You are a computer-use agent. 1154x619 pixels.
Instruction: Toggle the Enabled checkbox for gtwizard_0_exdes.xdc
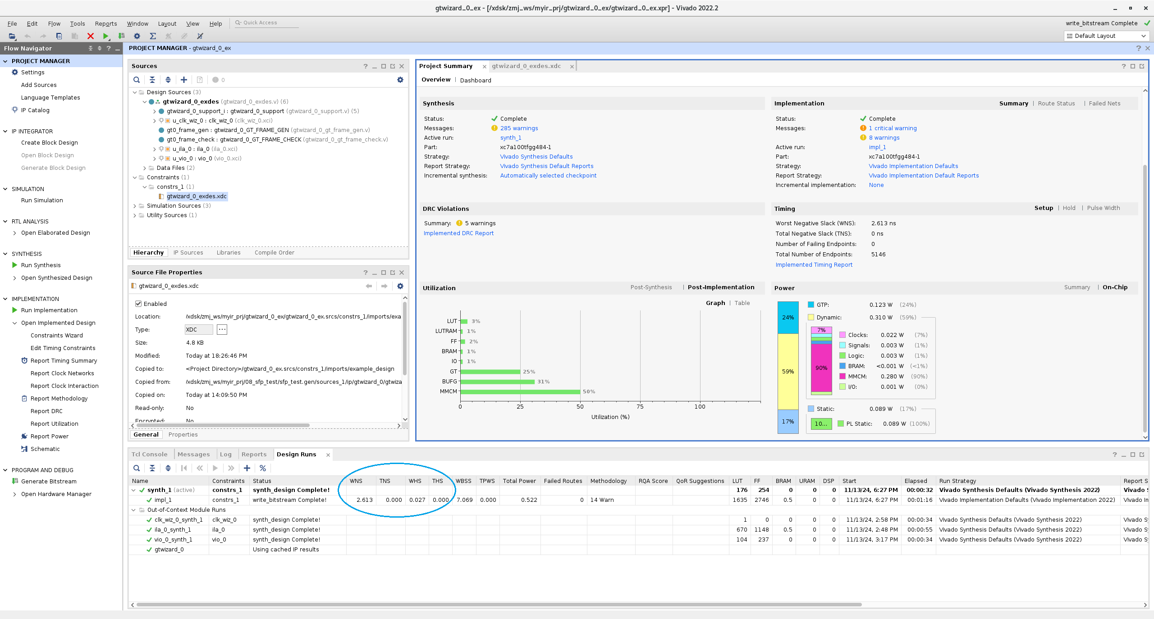pos(138,304)
